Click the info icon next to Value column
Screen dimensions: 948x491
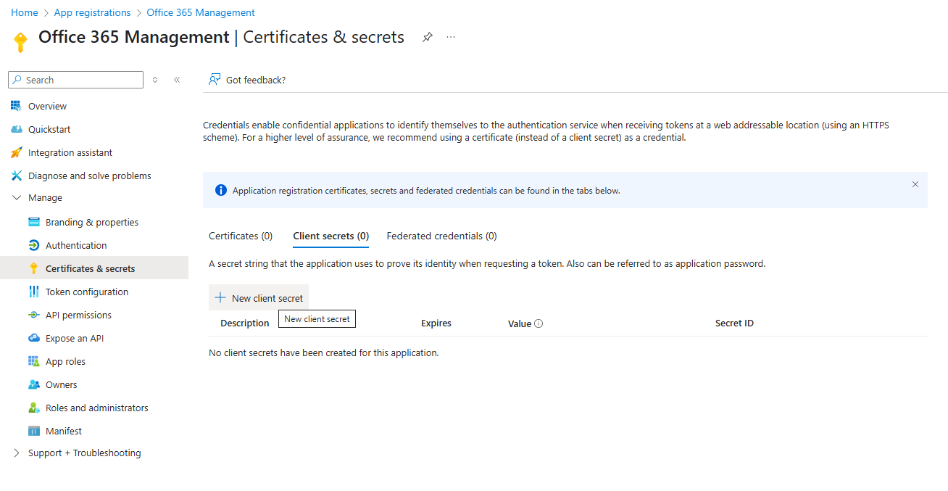(539, 323)
